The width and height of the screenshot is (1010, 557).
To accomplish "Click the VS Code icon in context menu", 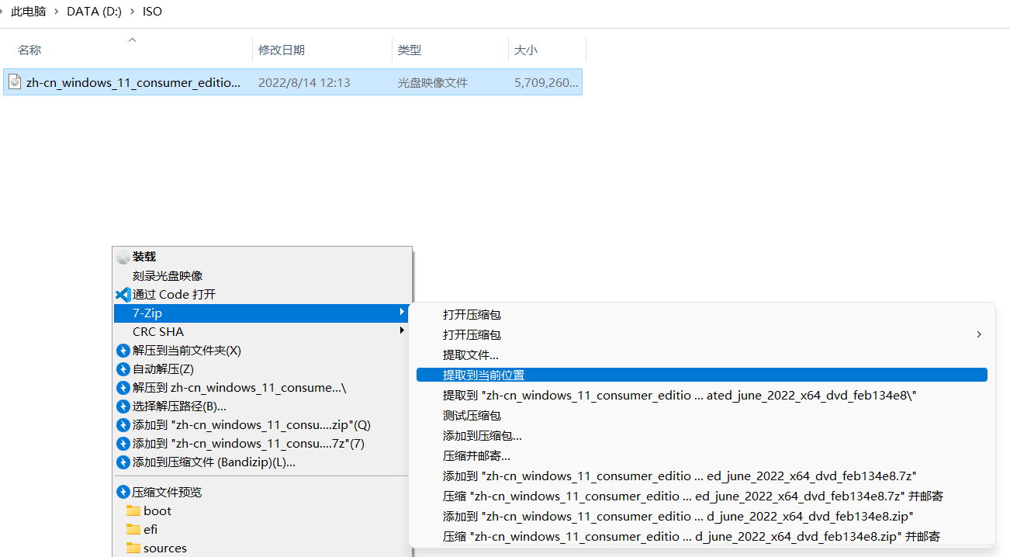I will click(123, 295).
